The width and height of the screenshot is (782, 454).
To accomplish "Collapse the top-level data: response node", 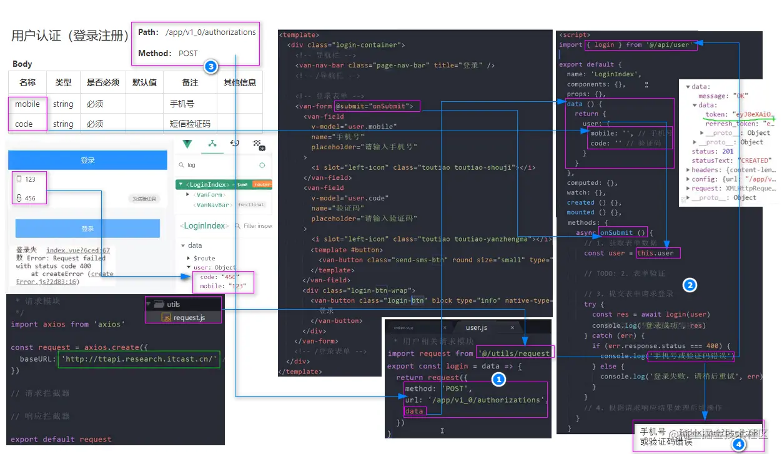I will [x=688, y=87].
